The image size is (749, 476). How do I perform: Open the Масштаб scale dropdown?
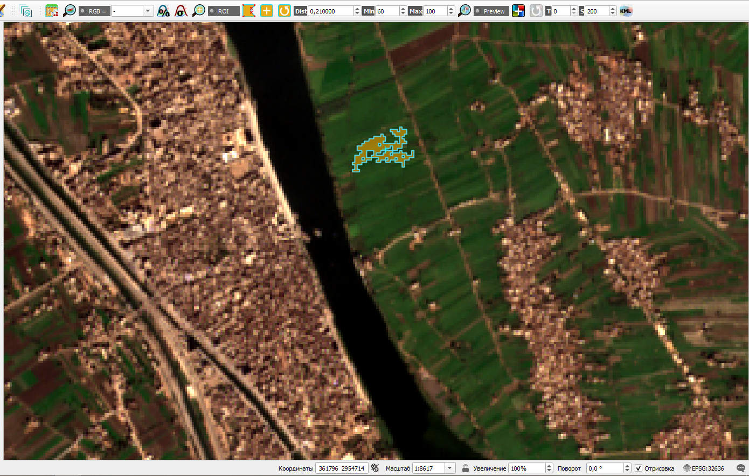[x=450, y=468]
